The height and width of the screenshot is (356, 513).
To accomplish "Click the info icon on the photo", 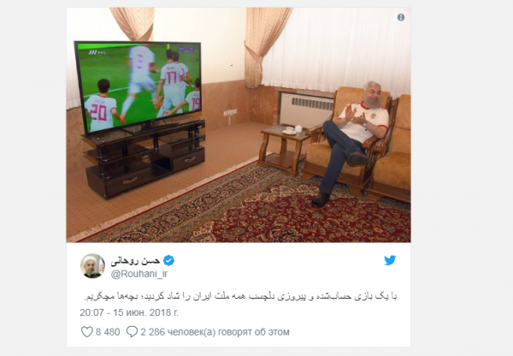I will pyautogui.click(x=401, y=18).
